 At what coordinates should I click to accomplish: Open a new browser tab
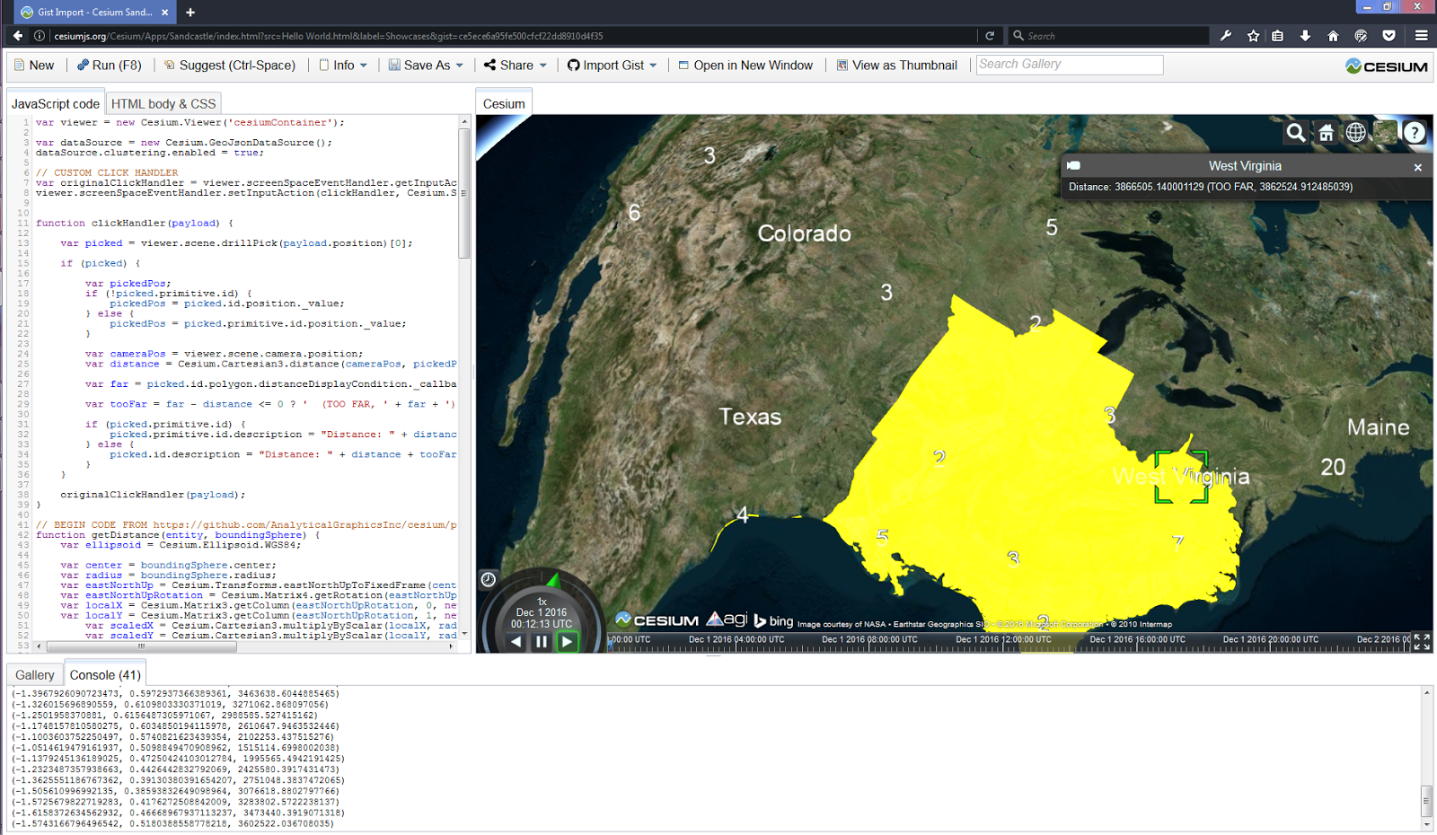pyautogui.click(x=190, y=13)
